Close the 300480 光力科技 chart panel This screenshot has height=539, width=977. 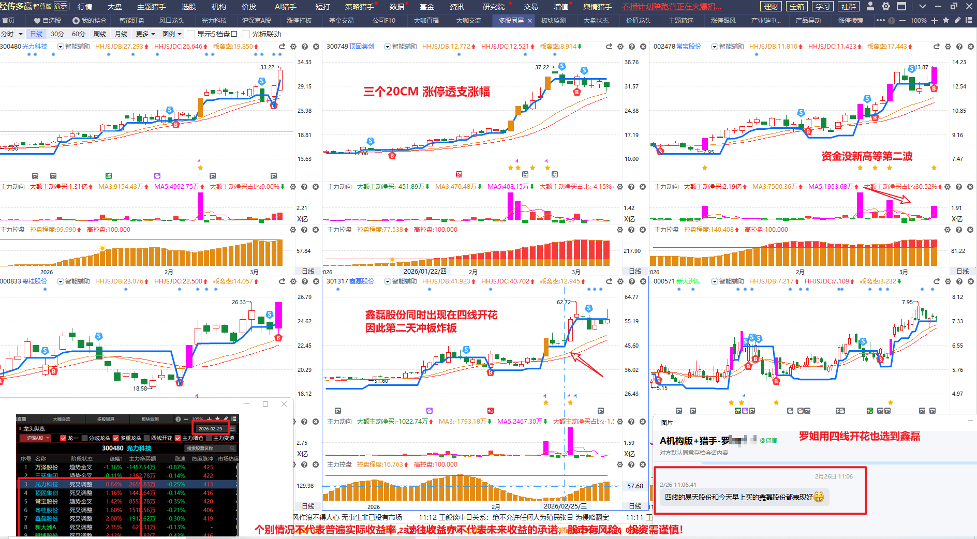316,47
